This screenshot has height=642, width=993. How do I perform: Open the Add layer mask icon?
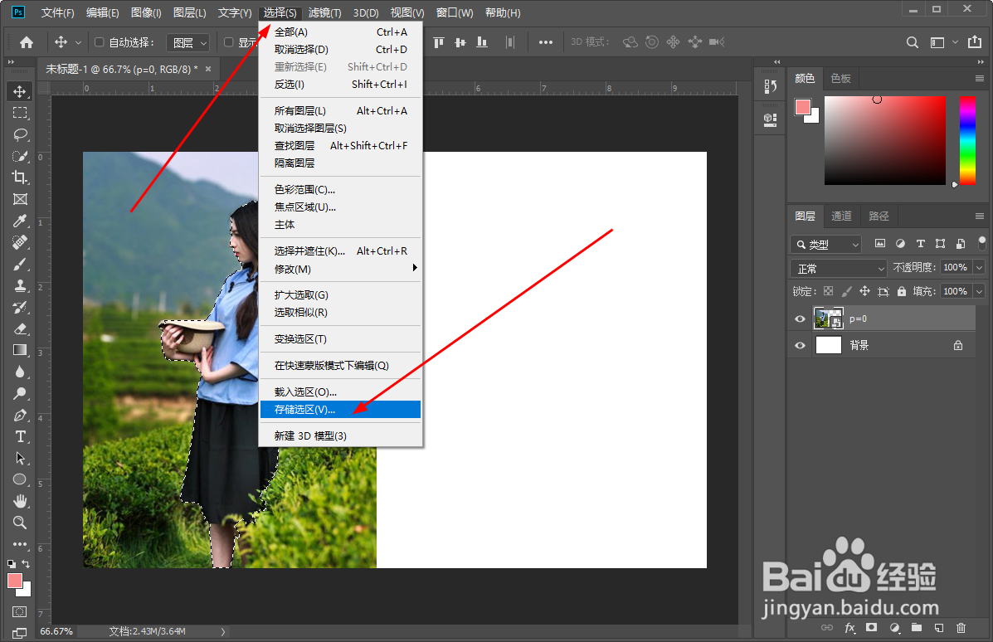coord(871,628)
